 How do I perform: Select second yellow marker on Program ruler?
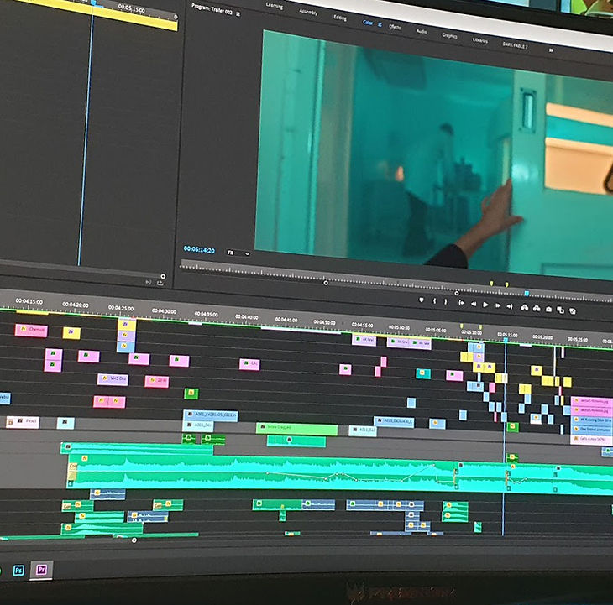(x=506, y=284)
